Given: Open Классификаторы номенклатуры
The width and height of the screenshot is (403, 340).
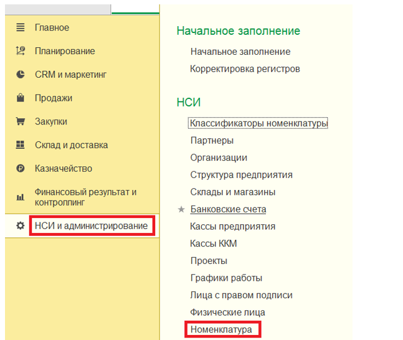Looking at the screenshot, I should 258,123.
